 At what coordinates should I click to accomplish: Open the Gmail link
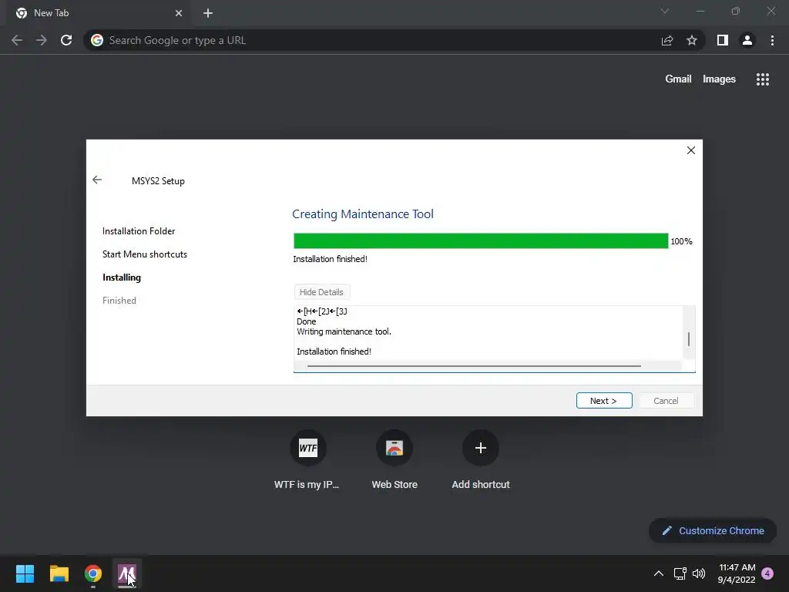tap(678, 79)
